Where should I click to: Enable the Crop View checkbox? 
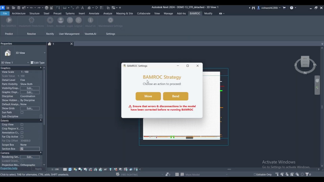22,125
